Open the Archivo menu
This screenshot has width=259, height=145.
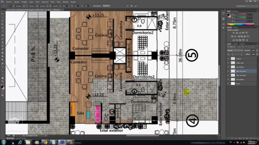click(x=9, y=2)
